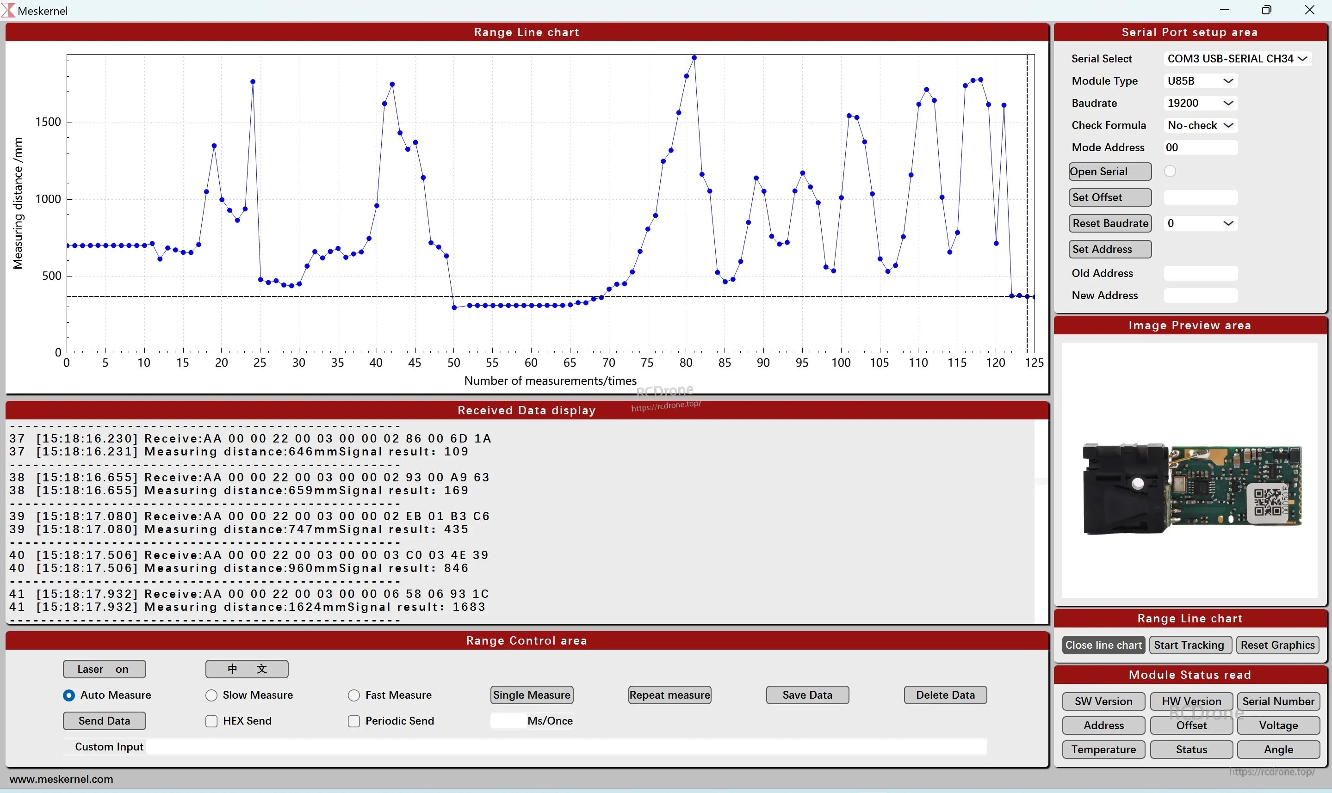Click the Meskernel application logo icon
This screenshot has width=1332, height=793.
[8, 10]
